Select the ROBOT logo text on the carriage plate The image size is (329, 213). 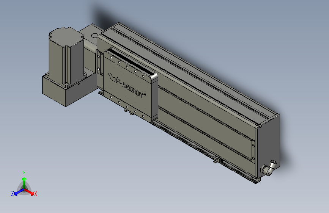(x=133, y=89)
